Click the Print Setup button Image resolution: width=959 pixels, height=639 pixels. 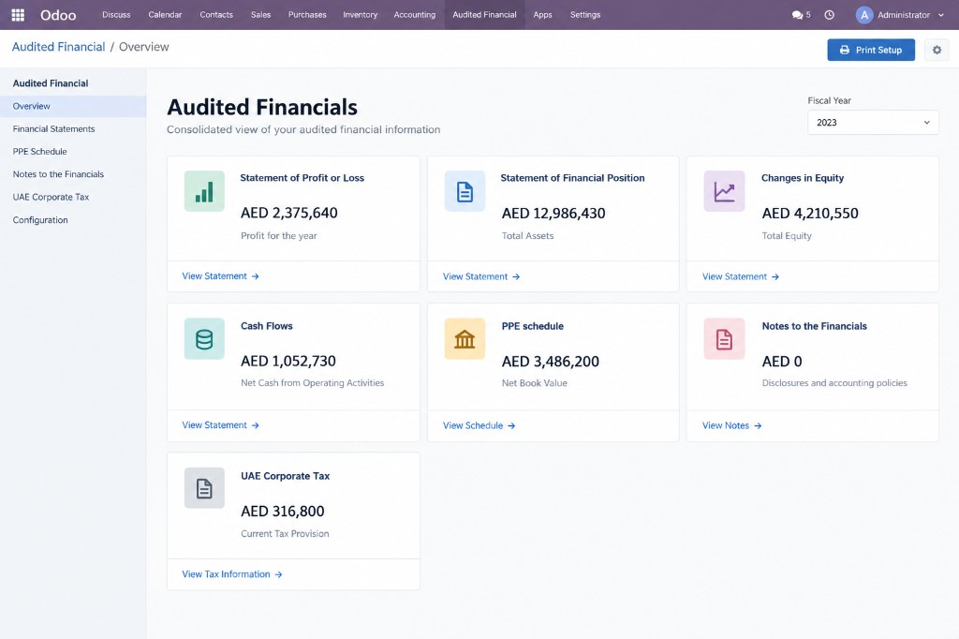[871, 51]
